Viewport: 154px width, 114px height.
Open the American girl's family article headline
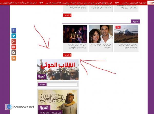[x=77, y=46]
